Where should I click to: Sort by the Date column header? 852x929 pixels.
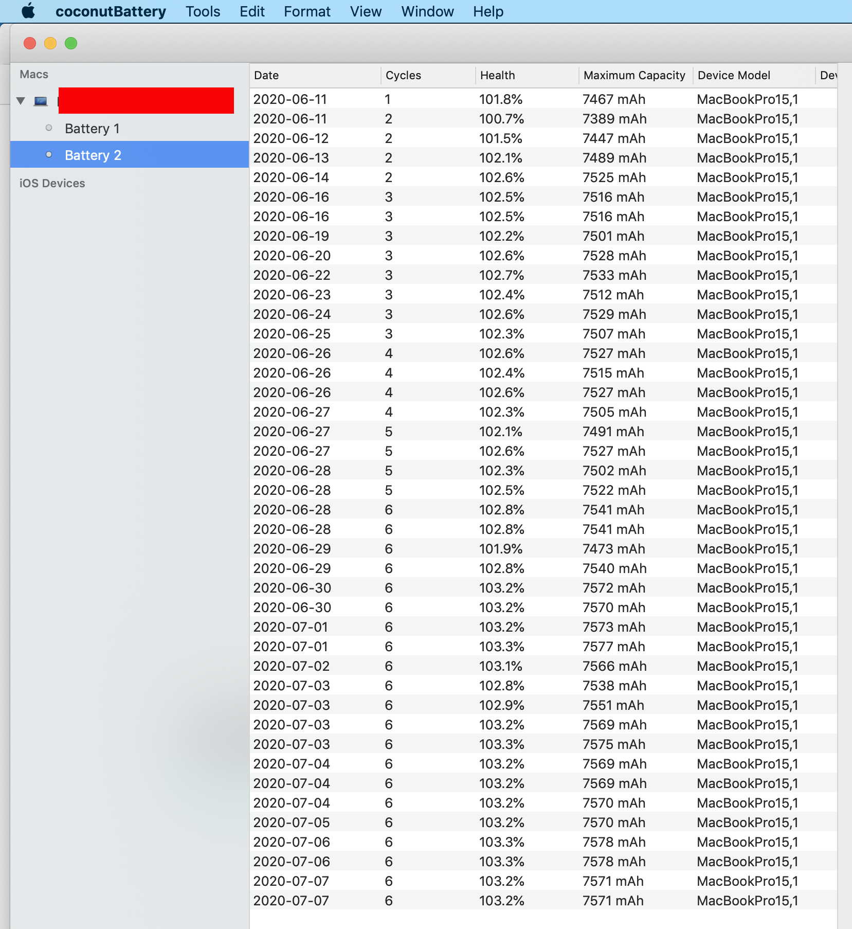coord(315,75)
